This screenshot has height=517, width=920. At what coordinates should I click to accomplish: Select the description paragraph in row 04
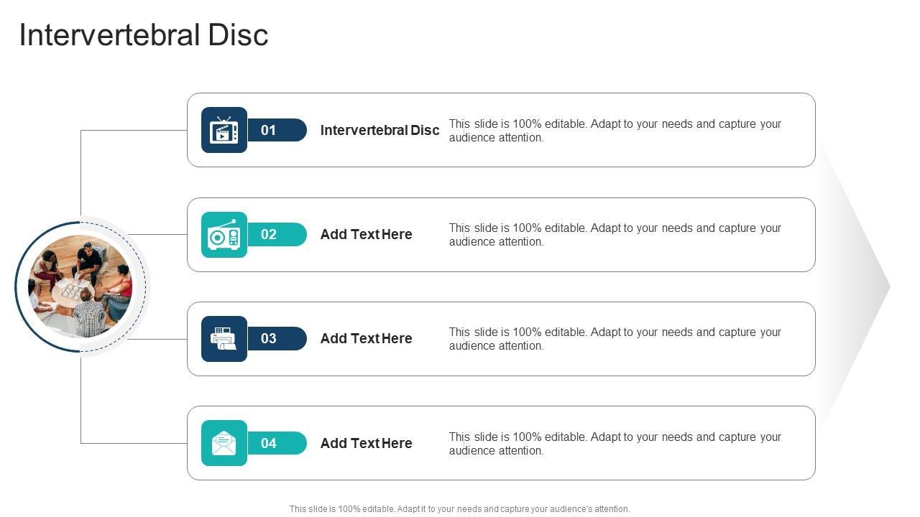coord(615,444)
